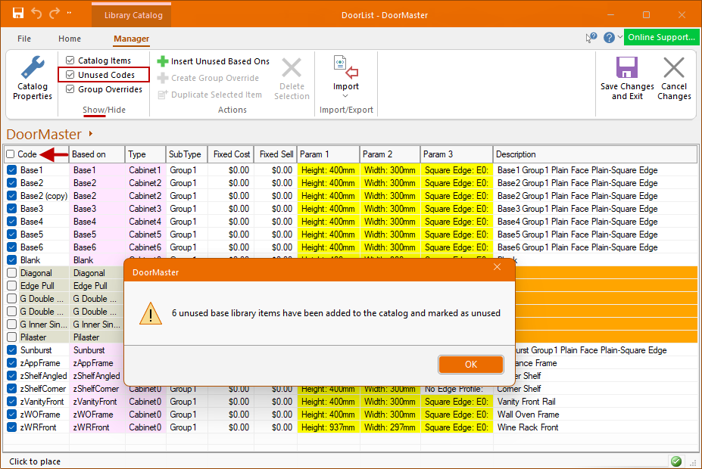Image resolution: width=702 pixels, height=469 pixels.
Task: Expand the Import dropdown
Action: click(345, 95)
